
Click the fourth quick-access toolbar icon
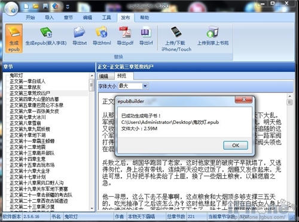coord(55,6)
